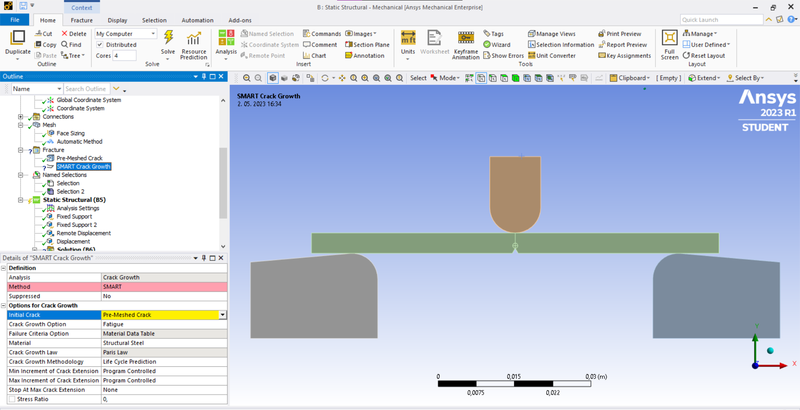Open the Unit Converter tool
Screen dimensions: 800x410
552,55
